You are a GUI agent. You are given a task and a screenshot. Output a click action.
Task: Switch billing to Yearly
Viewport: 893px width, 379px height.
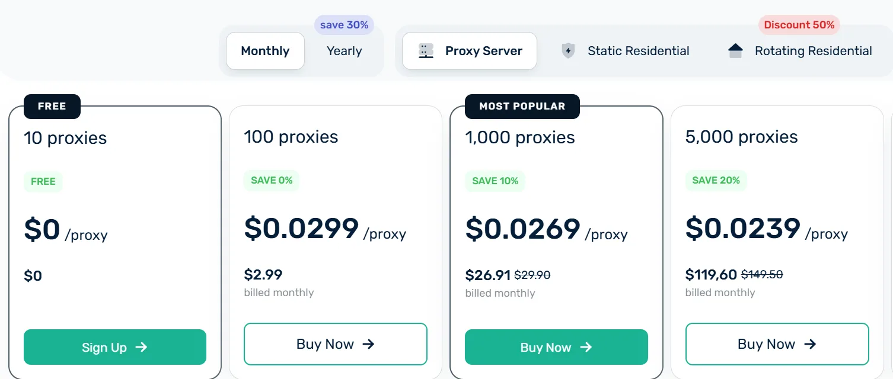tap(344, 51)
